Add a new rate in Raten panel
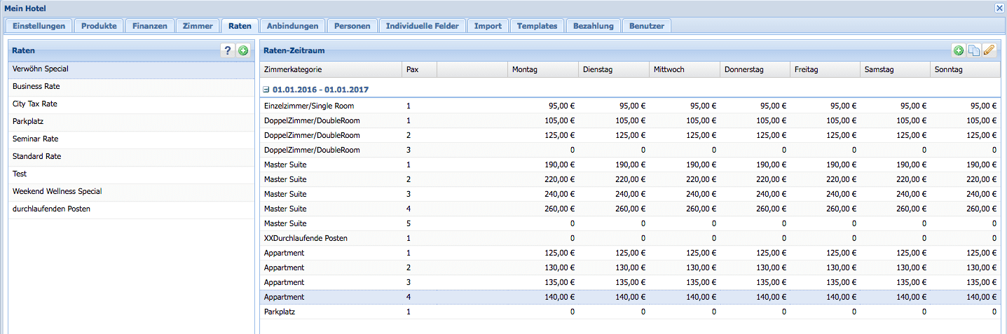Image resolution: width=1007 pixels, height=334 pixels. pyautogui.click(x=243, y=50)
